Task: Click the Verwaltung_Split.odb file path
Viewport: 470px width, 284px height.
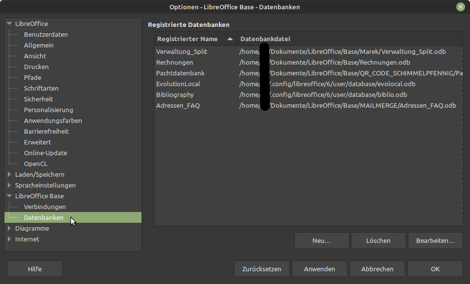Action: (342, 51)
